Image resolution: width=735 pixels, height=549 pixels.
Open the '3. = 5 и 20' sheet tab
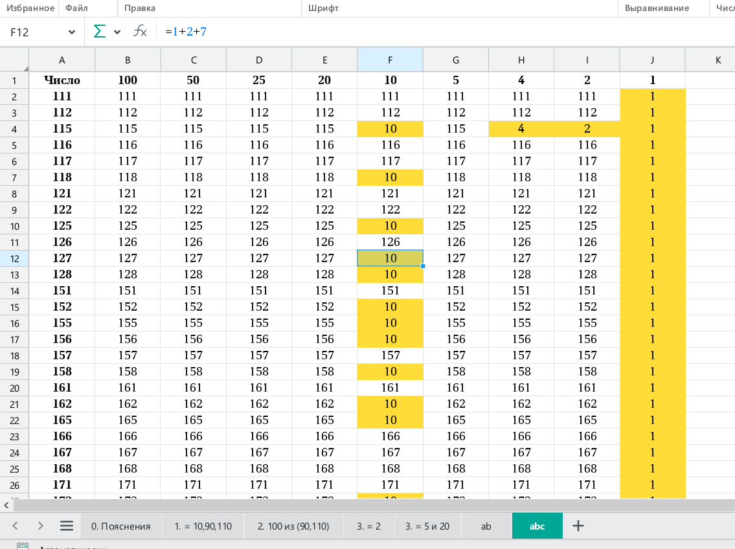(x=427, y=526)
